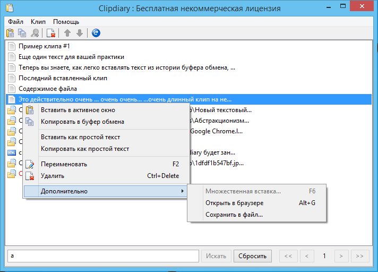
Task: Choose 'Сохранить в файл...' in submenu
Action: point(257,215)
